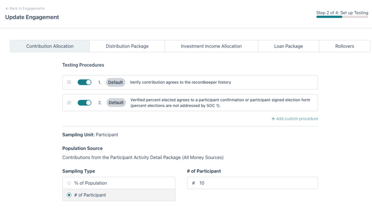Toggle off the percent elected verification procedure
Viewport: 372px width, 208px height.
84,103
